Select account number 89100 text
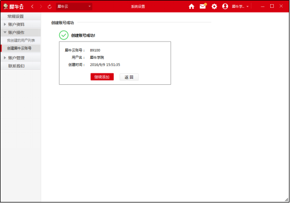Screen dimensions: 290x203 [x=95, y=50]
